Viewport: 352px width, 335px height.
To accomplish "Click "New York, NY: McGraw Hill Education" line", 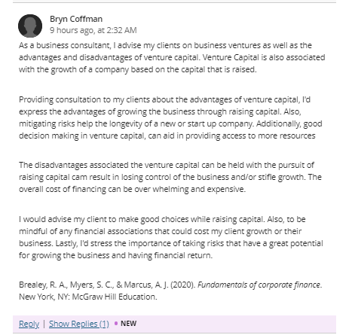I will tap(88, 297).
